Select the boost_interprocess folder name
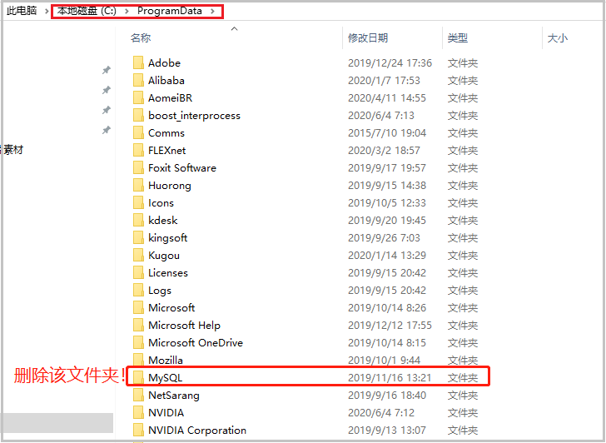 195,115
